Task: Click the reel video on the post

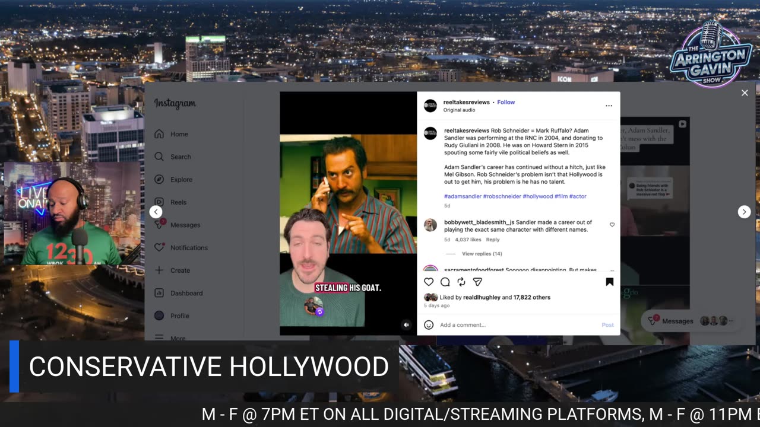Action: (349, 213)
